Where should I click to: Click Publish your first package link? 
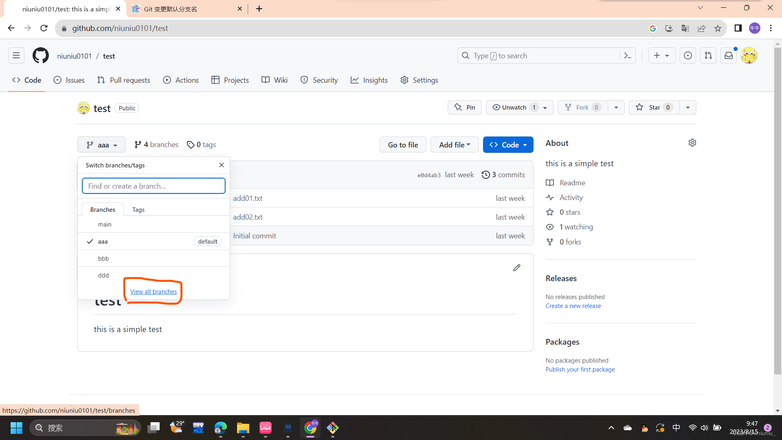580,370
